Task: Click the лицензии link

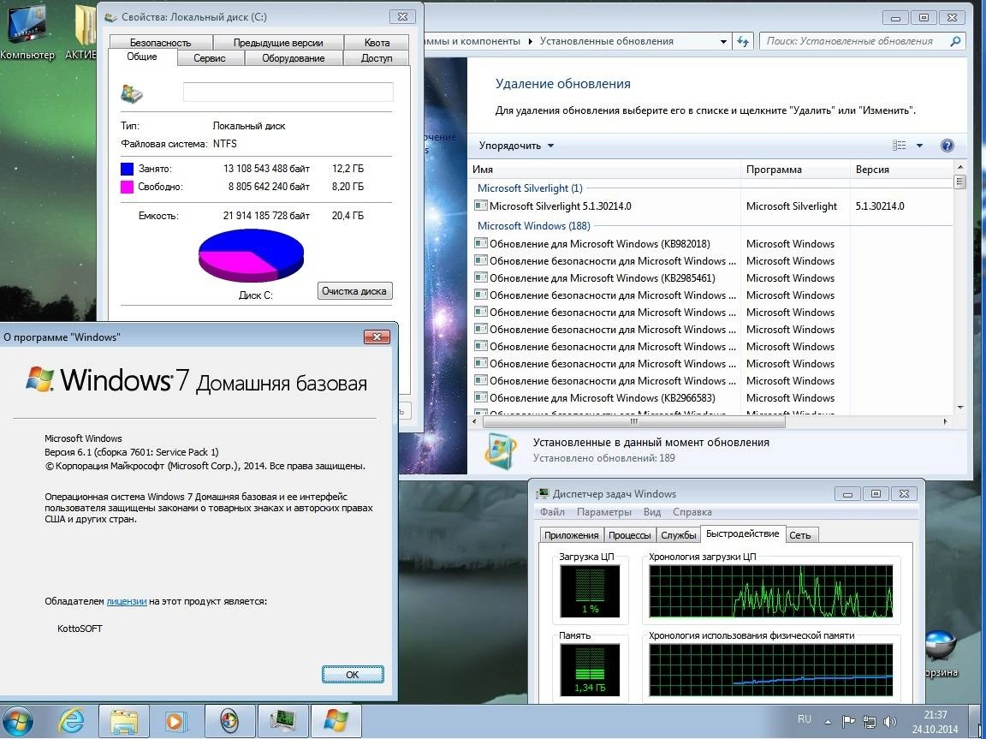Action: click(127, 601)
